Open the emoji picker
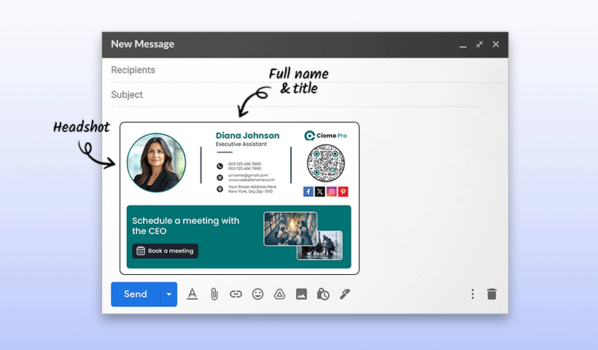 [257, 294]
